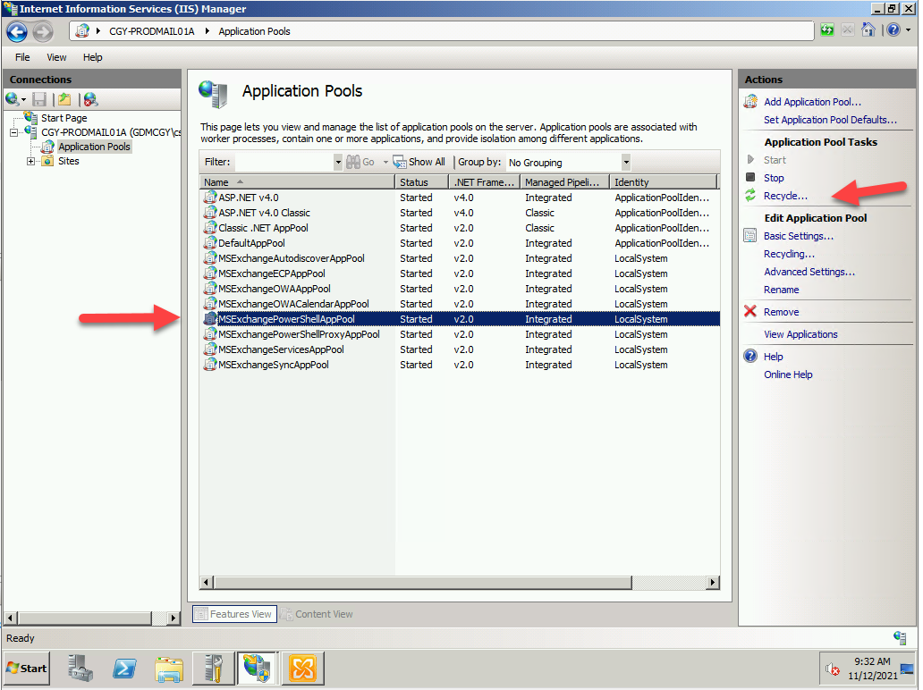Click the Add Application Pool icon
The width and height of the screenshot is (923, 690).
[750, 102]
